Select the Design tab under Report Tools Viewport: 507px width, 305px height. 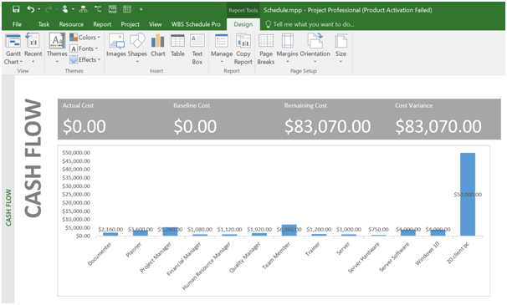pos(243,24)
